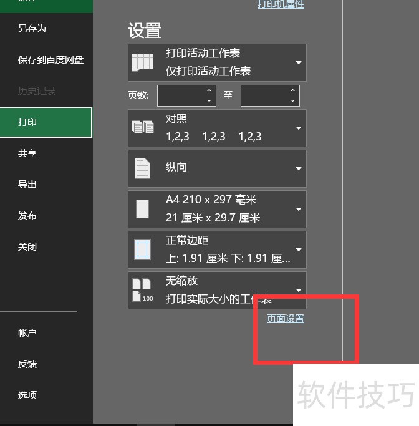
Task: Click the normal margins icon
Action: pyautogui.click(x=143, y=249)
